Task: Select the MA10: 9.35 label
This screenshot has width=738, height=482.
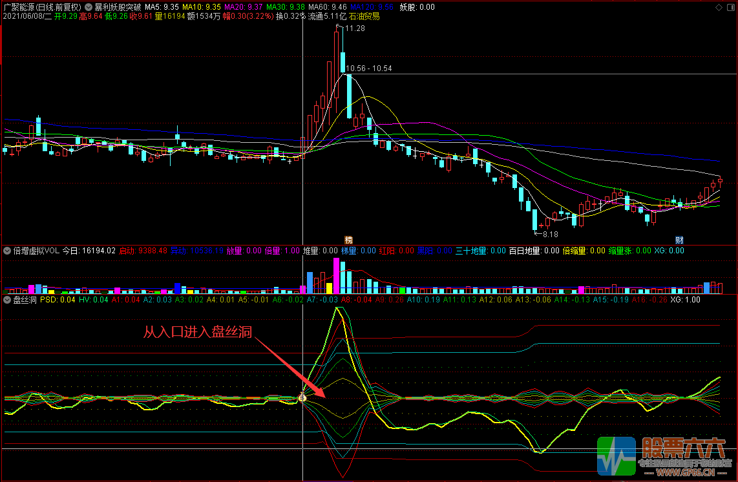Action: tap(202, 7)
